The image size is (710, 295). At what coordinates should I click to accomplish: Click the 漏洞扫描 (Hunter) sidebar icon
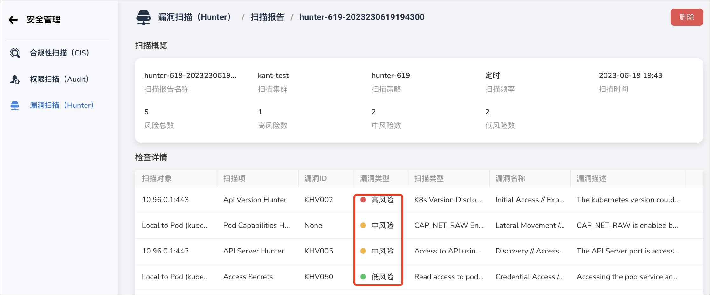(x=15, y=106)
